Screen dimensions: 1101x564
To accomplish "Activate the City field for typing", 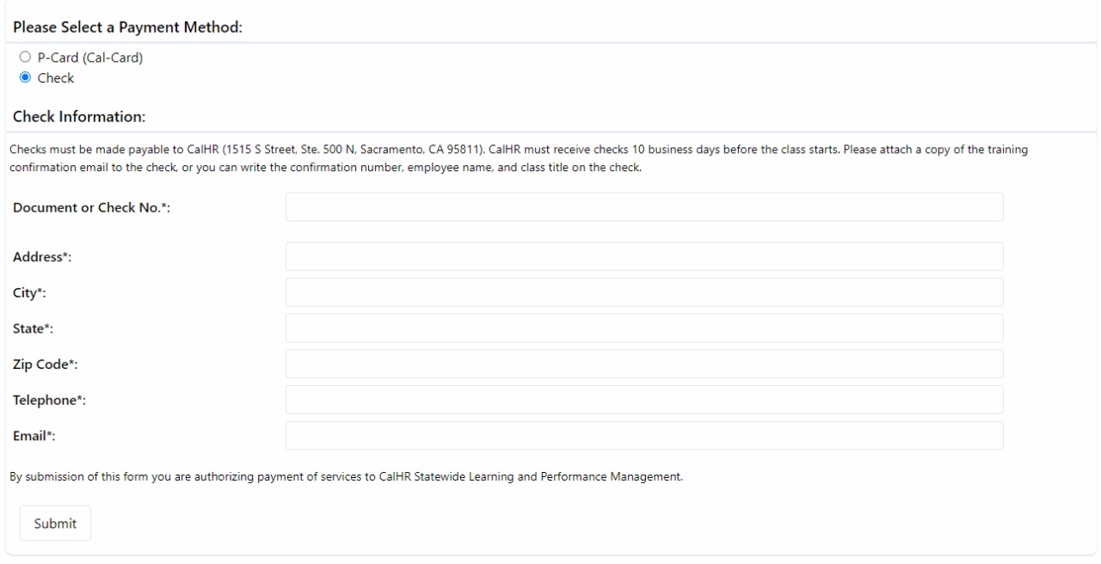I will tap(643, 291).
